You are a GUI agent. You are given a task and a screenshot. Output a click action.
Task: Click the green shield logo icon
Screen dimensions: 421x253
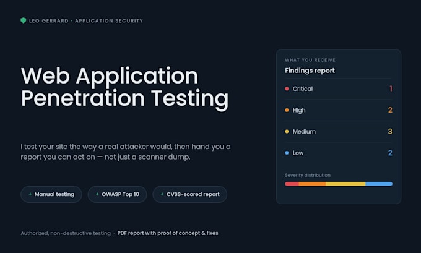(x=24, y=20)
